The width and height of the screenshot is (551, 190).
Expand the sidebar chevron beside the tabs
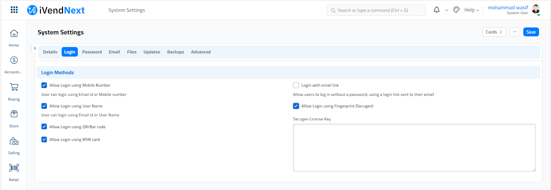[35, 48]
